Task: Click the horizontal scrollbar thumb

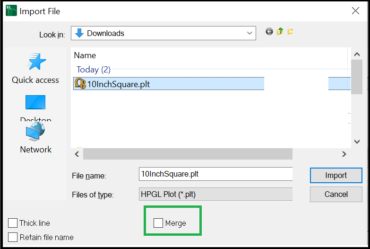Action: click(x=188, y=154)
